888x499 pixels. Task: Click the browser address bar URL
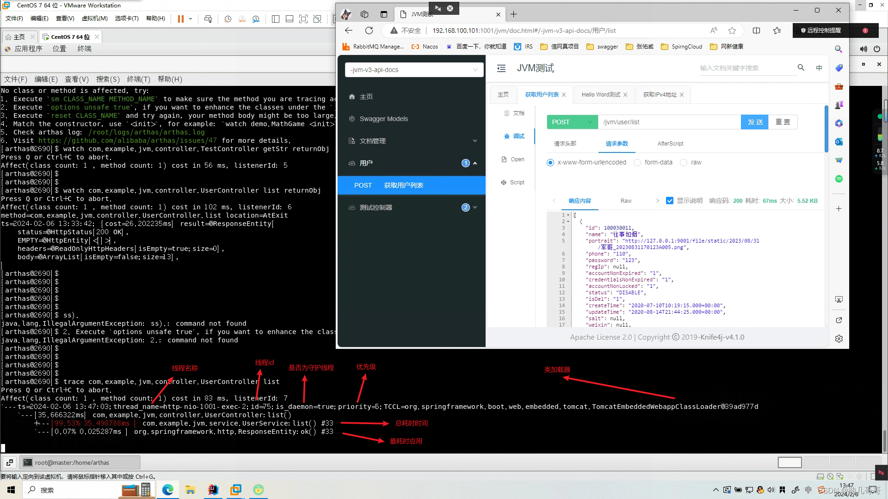click(524, 30)
